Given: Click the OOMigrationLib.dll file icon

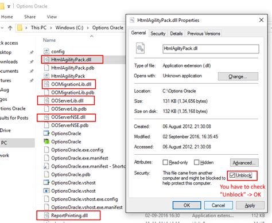Looking at the screenshot, I should coord(46,84).
